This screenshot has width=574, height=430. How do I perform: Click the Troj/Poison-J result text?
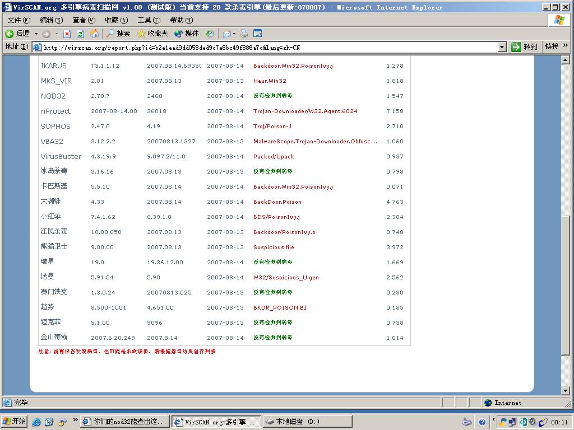[x=272, y=127]
